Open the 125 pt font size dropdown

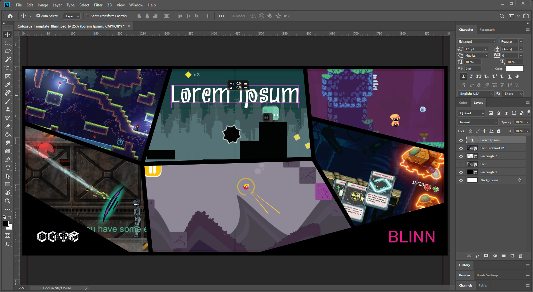(x=486, y=49)
